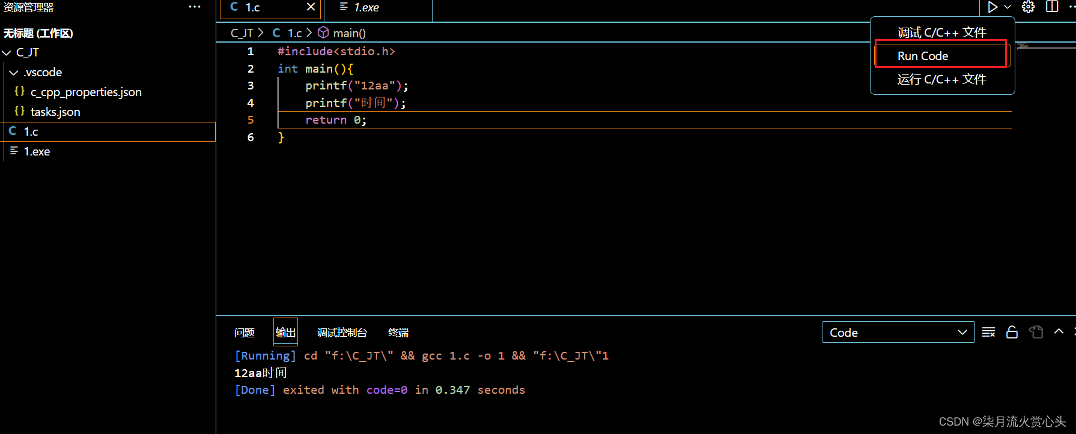Image resolution: width=1076 pixels, height=434 pixels.
Task: Open the 输出 panel tab
Action: [x=285, y=333]
